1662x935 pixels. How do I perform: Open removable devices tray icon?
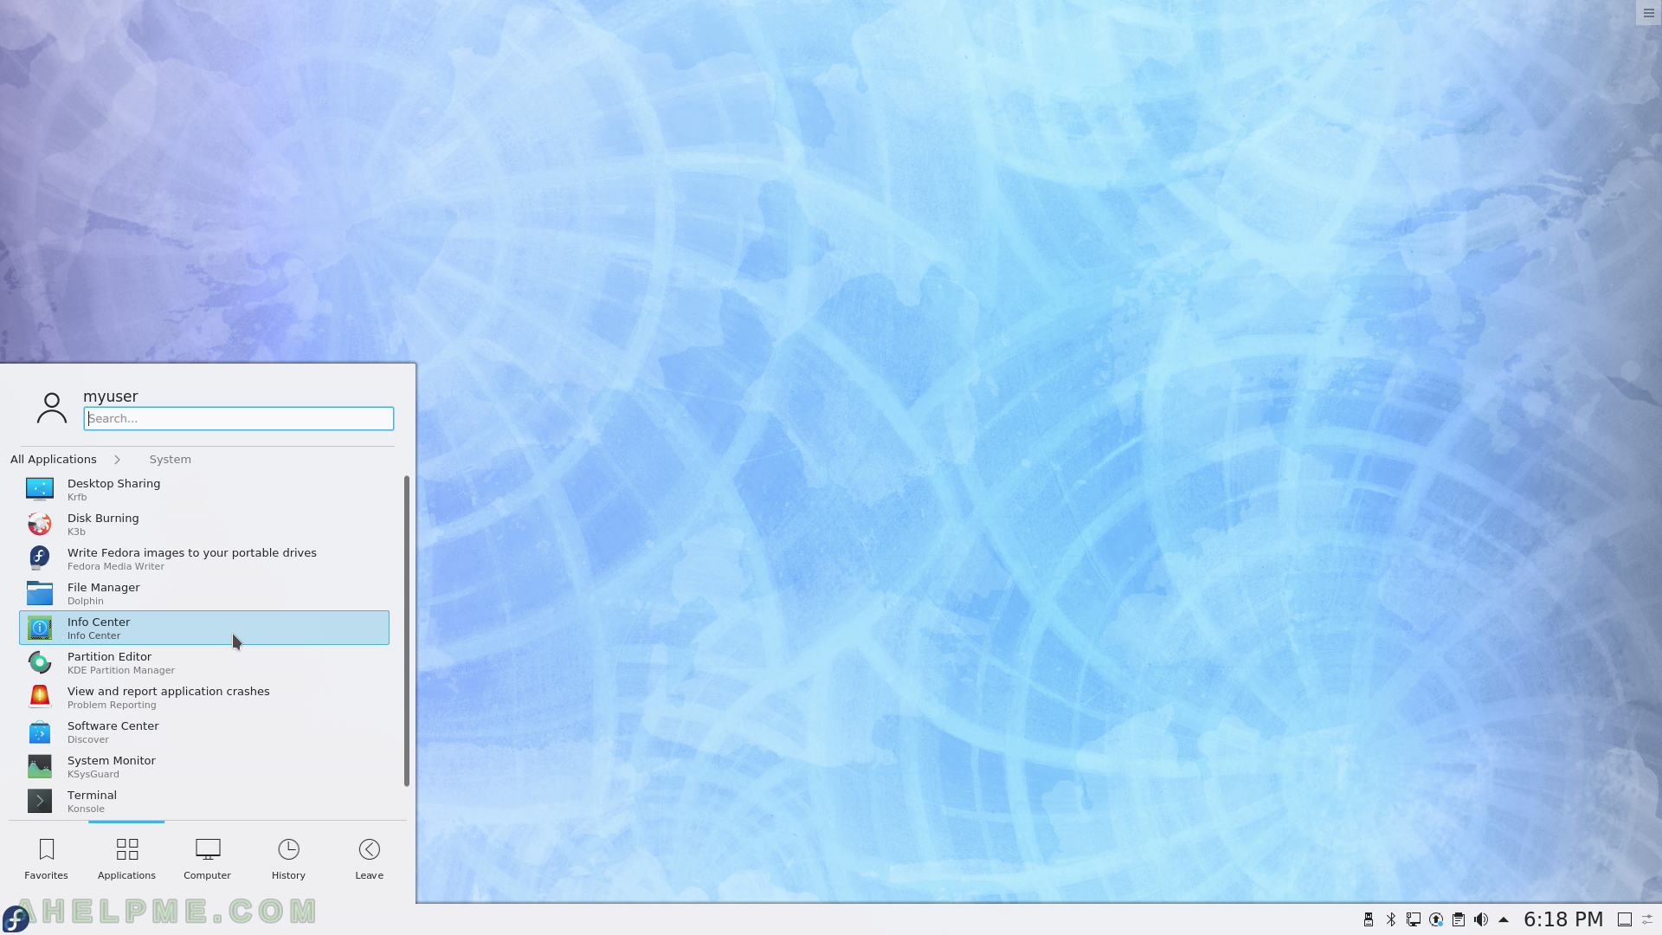[x=1369, y=919]
